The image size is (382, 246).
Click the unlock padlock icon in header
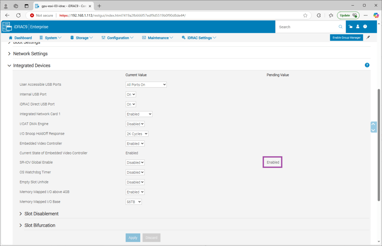point(351,27)
